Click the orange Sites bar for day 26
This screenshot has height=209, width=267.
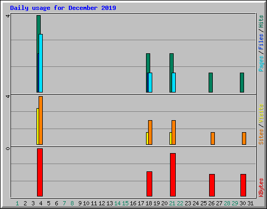tap(213, 138)
